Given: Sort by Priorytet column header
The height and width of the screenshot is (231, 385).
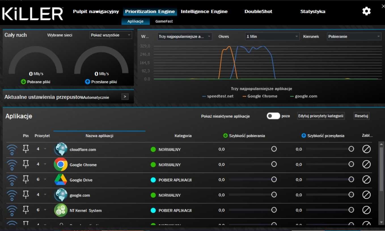Looking at the screenshot, I should click(x=42, y=136).
